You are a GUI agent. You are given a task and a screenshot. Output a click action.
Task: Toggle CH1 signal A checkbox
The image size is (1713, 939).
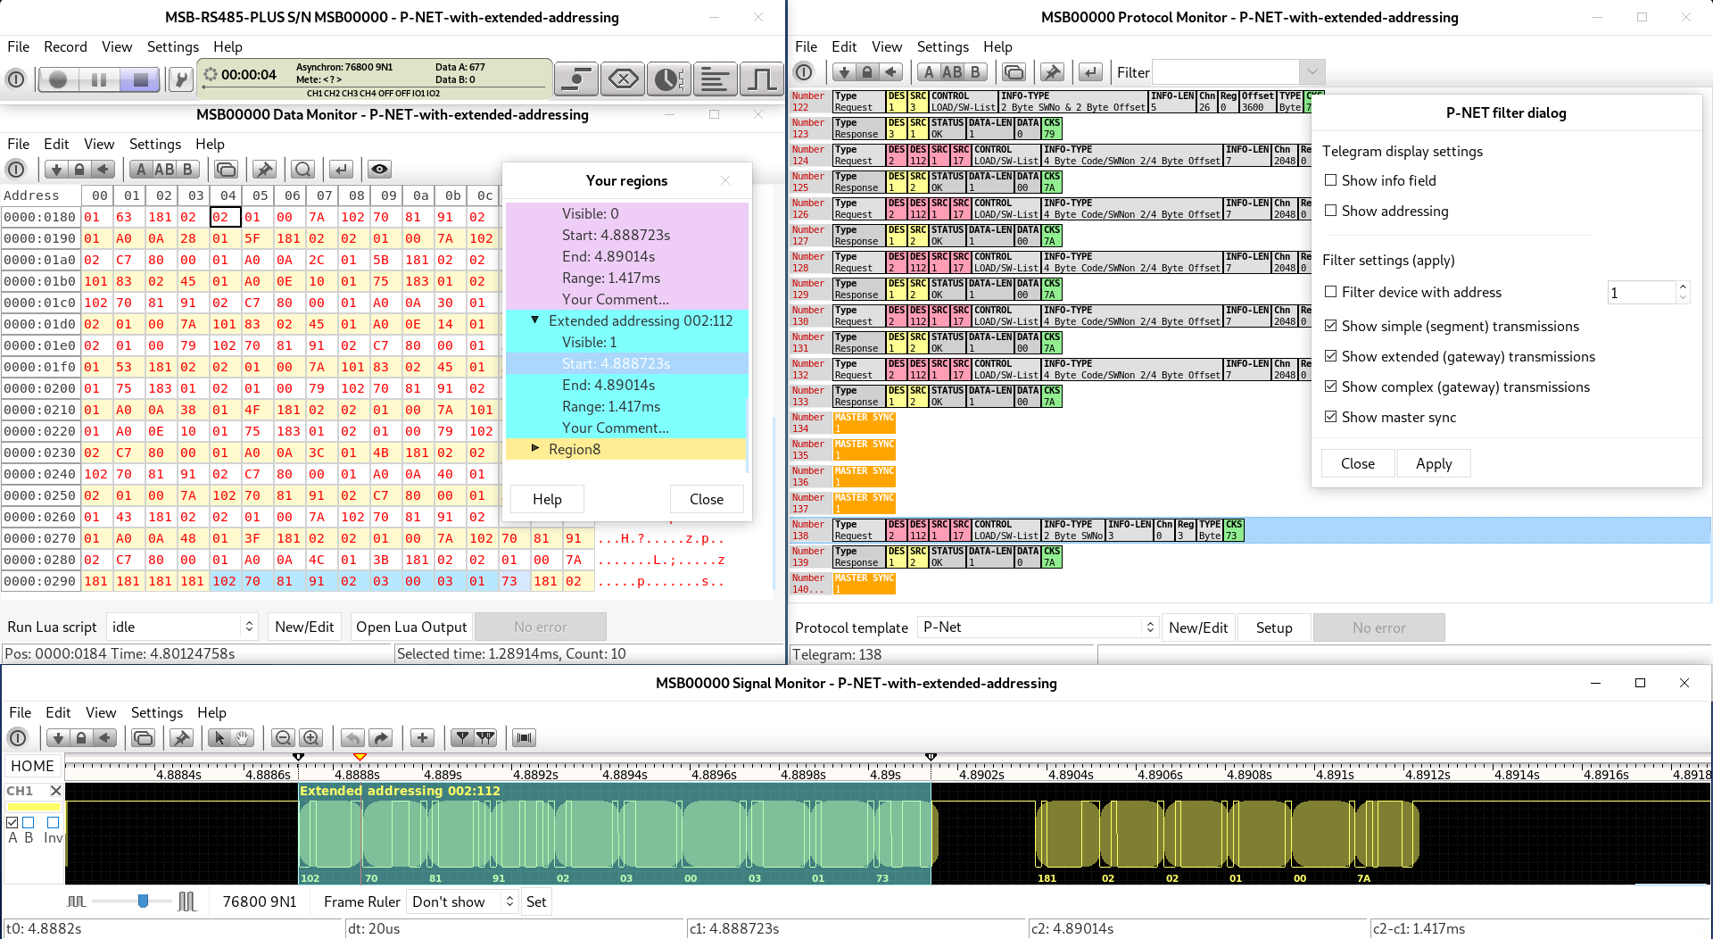12,822
